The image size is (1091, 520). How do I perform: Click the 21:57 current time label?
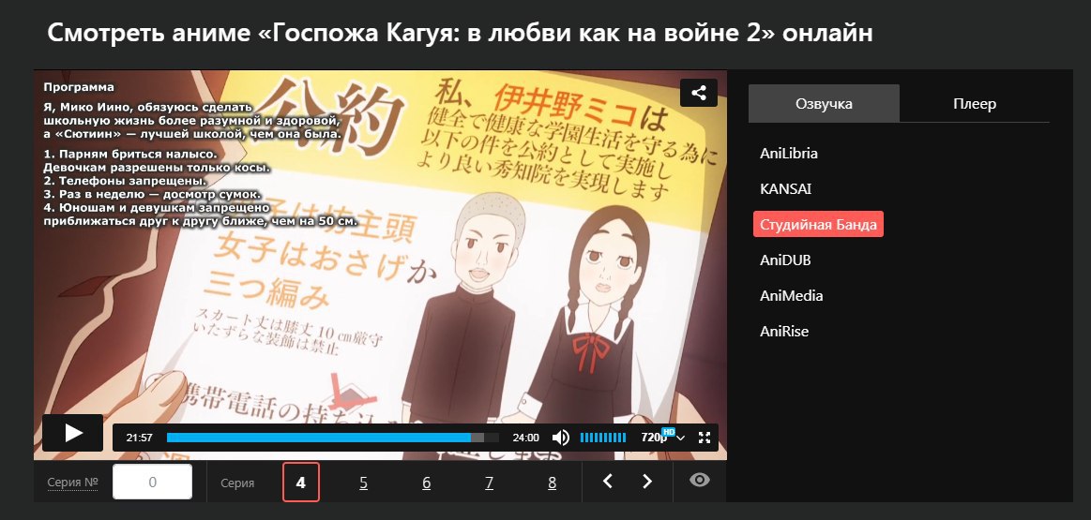pyautogui.click(x=139, y=438)
